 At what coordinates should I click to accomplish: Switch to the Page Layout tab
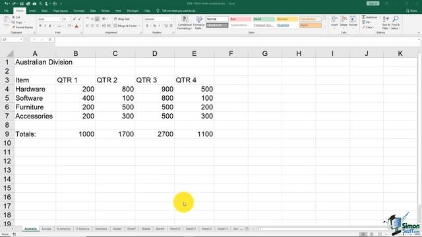pyautogui.click(x=60, y=11)
